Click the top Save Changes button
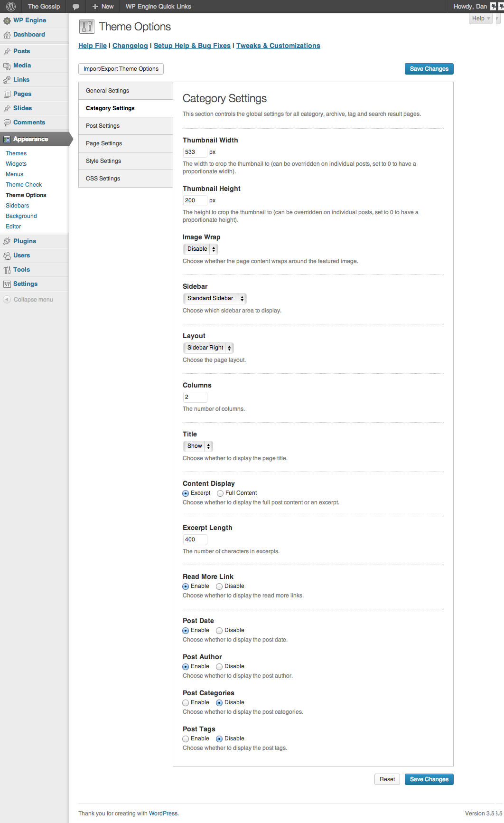 click(429, 69)
